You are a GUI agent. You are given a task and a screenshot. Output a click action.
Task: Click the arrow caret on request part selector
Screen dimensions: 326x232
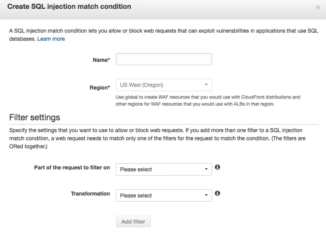(206, 169)
